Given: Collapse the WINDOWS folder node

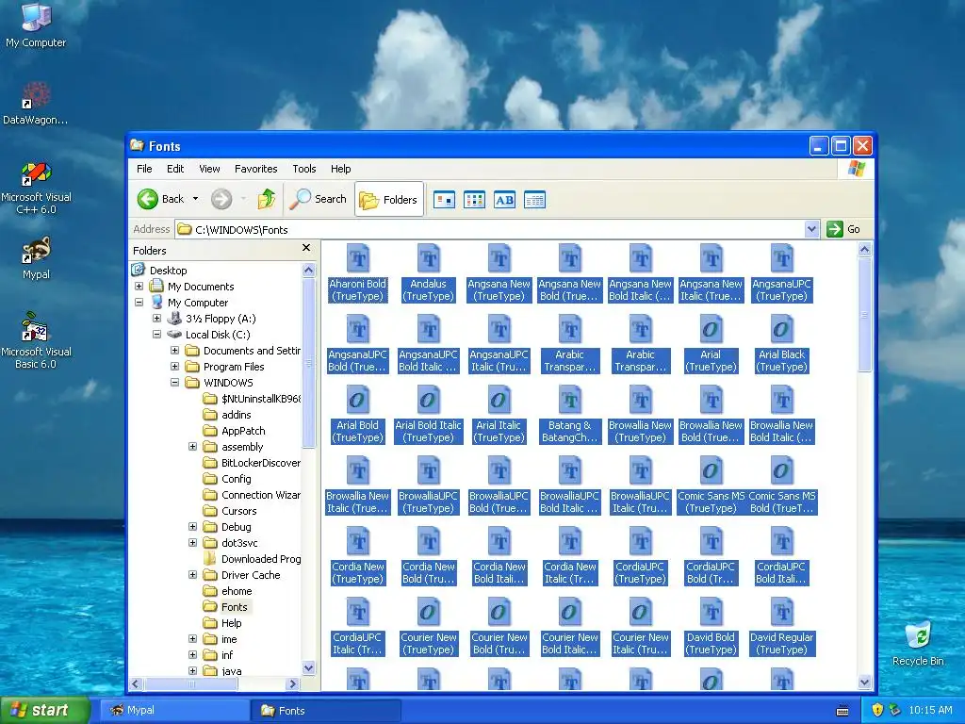Looking at the screenshot, I should [174, 383].
